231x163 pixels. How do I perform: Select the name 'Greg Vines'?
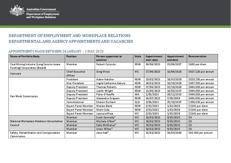tap(103, 72)
